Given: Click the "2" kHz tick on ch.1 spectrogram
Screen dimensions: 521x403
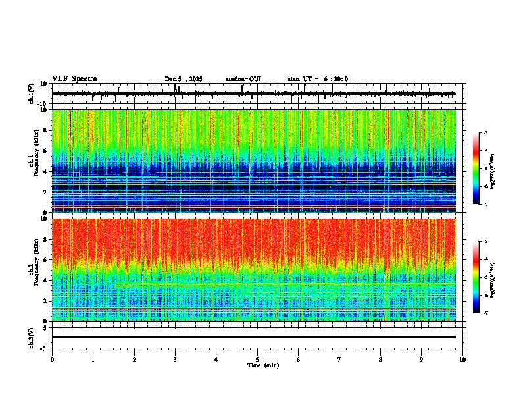Looking at the screenshot, I should [x=46, y=192].
